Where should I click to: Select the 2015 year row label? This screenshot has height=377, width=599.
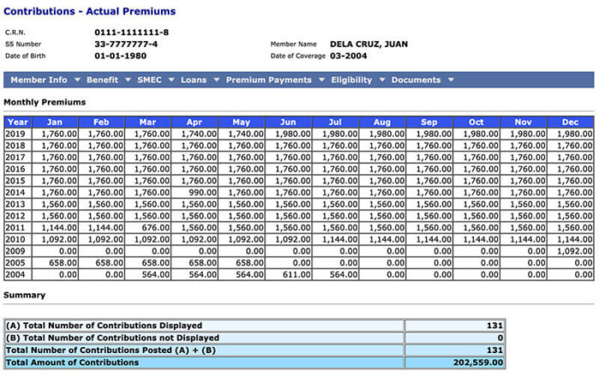pos(15,181)
